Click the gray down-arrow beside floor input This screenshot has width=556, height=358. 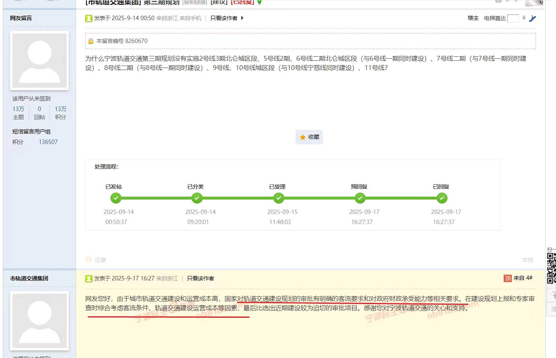[x=523, y=18]
